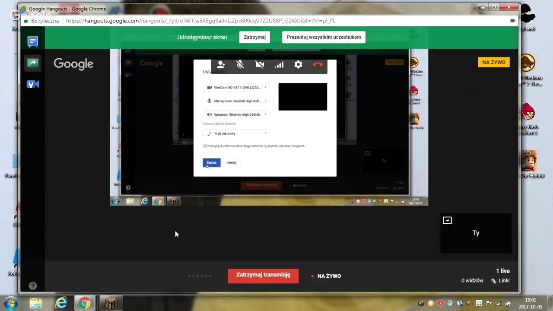The height and width of the screenshot is (311, 553).
Task: Expand Tryb rozmowy dropdown
Action: click(x=236, y=133)
